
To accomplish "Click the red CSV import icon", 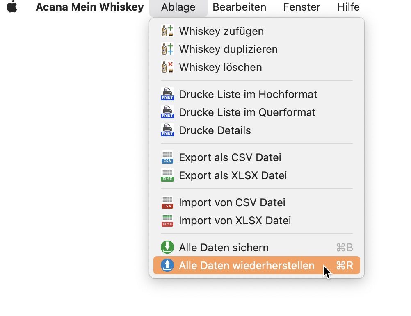I will point(167,202).
